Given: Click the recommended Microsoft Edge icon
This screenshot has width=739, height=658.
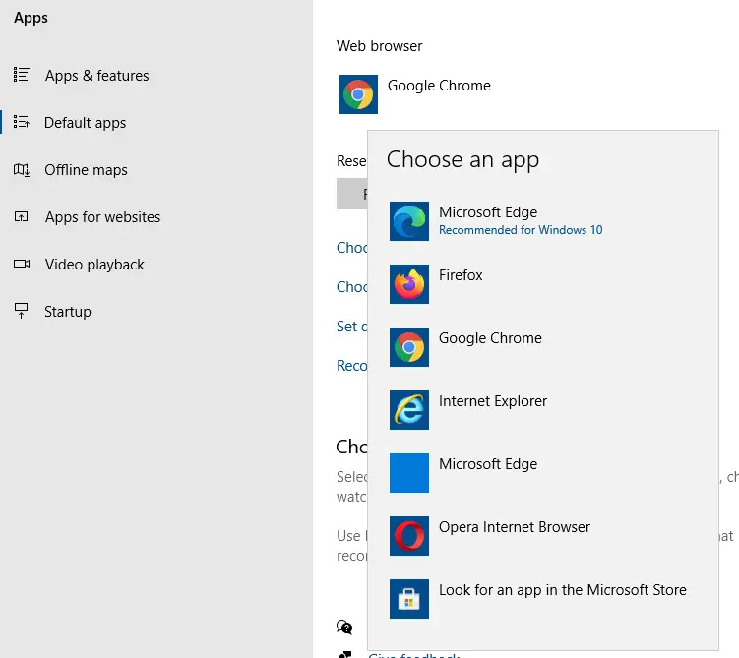Looking at the screenshot, I should (409, 221).
